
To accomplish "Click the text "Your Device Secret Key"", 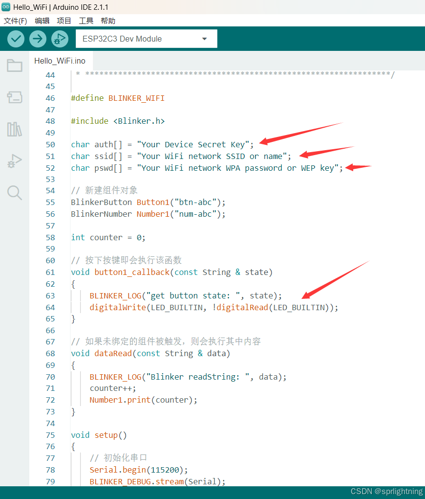I will (193, 144).
